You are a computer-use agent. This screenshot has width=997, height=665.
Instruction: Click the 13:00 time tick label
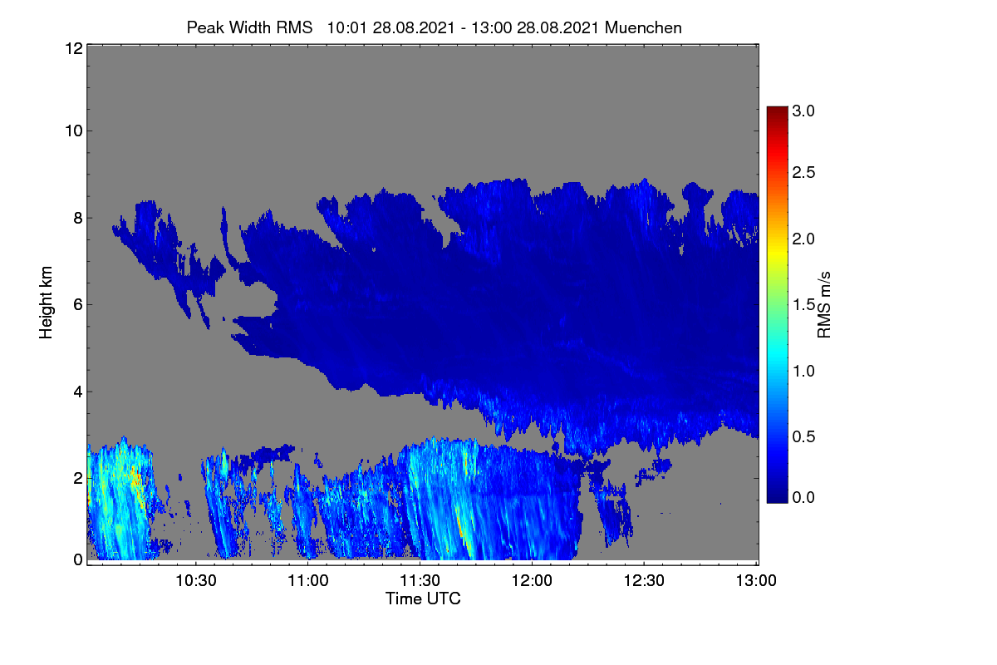click(755, 581)
